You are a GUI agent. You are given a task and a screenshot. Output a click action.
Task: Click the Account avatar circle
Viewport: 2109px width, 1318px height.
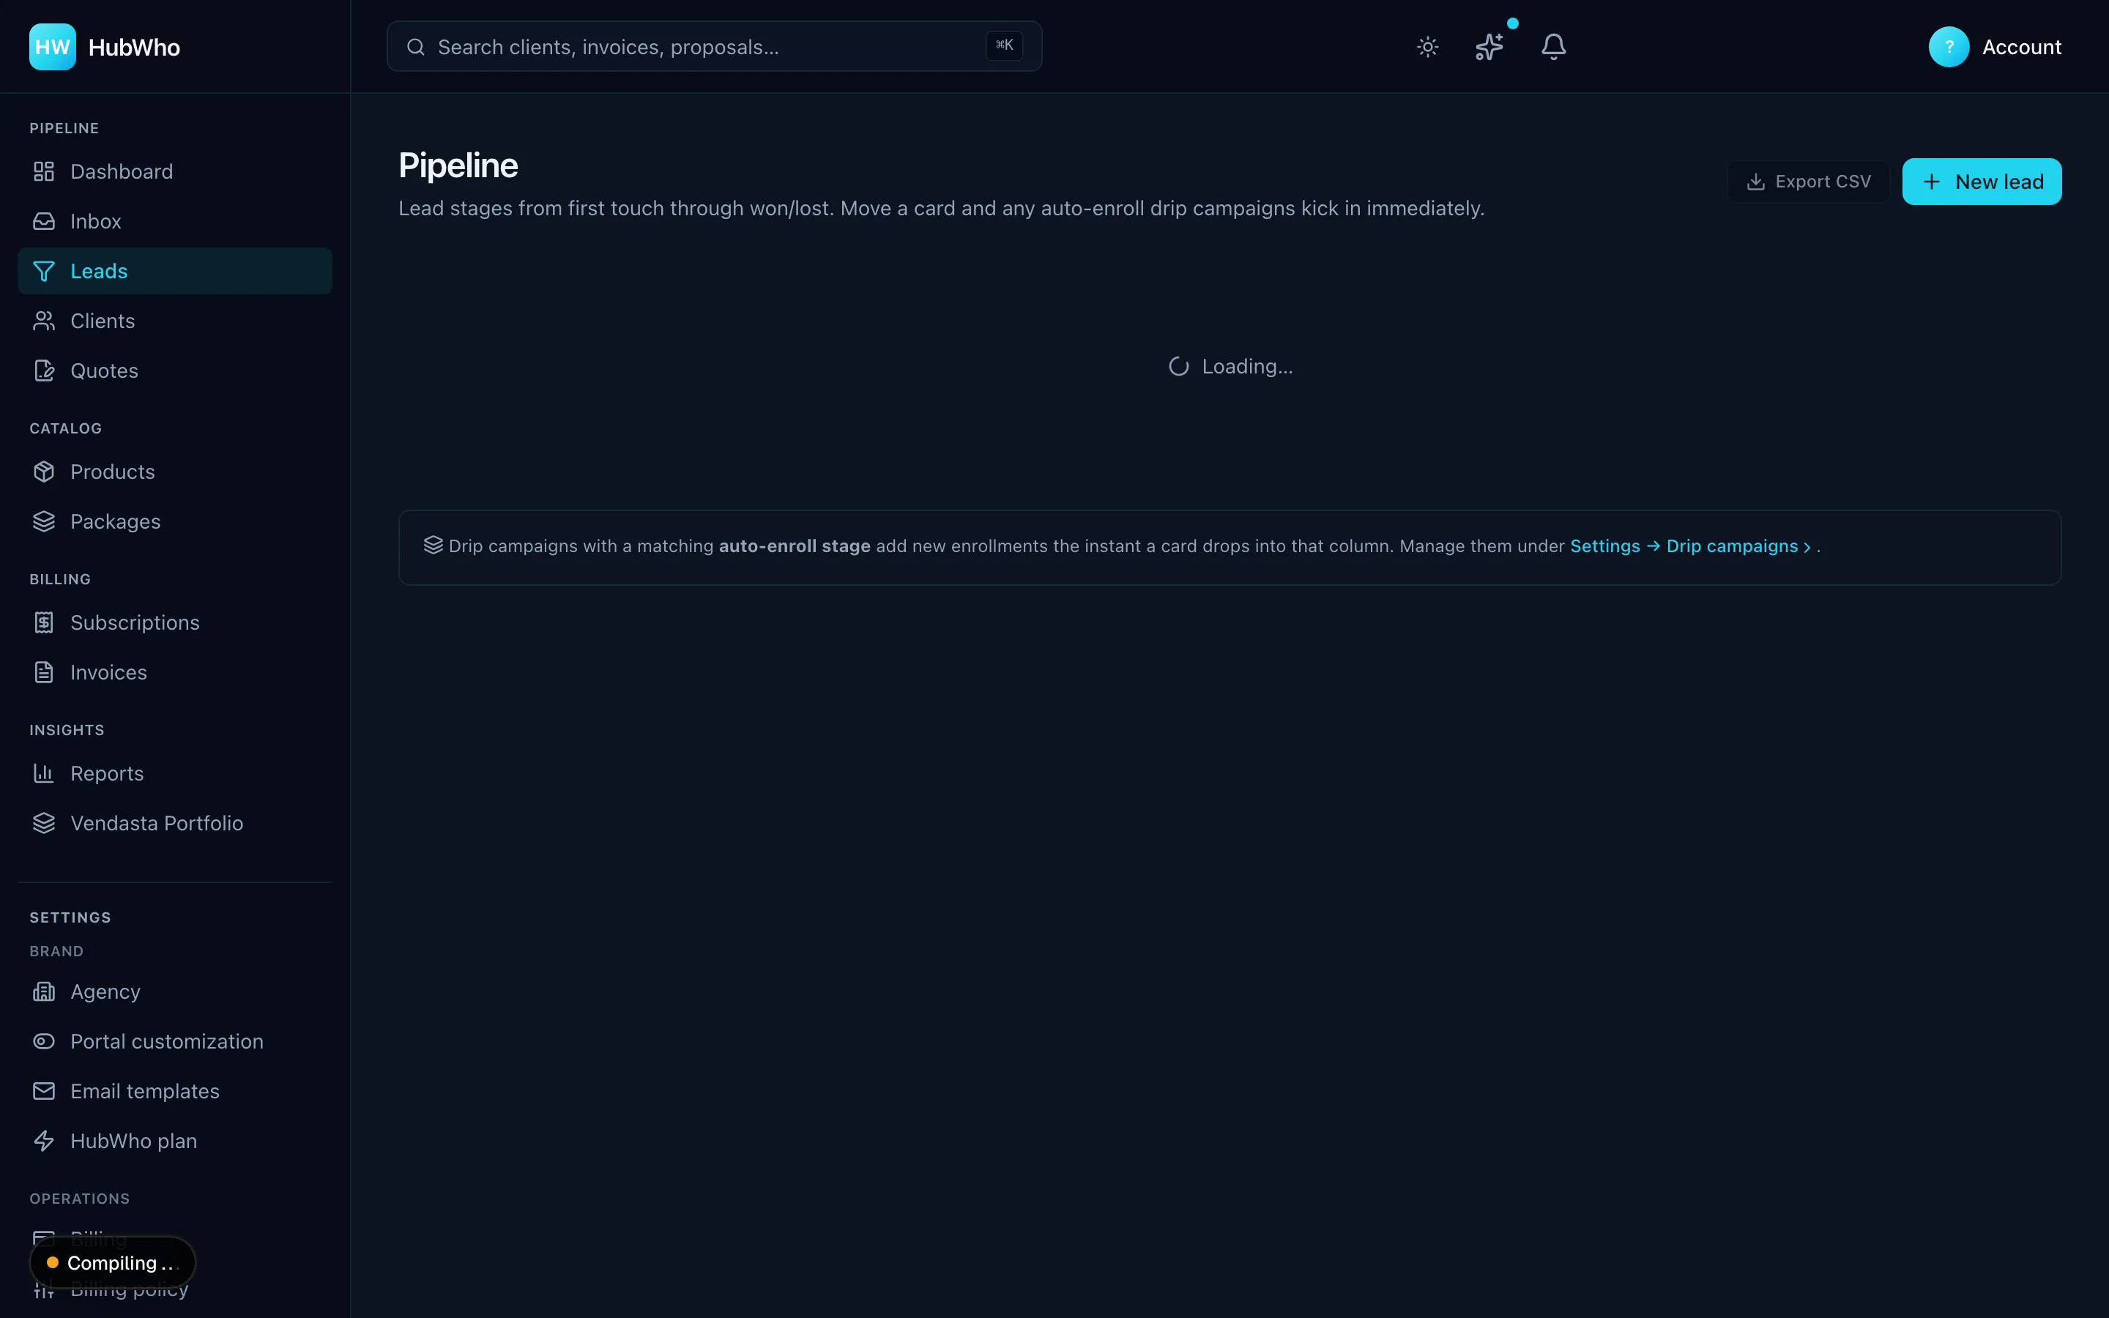coord(1949,47)
